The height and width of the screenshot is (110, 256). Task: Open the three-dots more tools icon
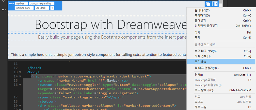pos(4,10)
